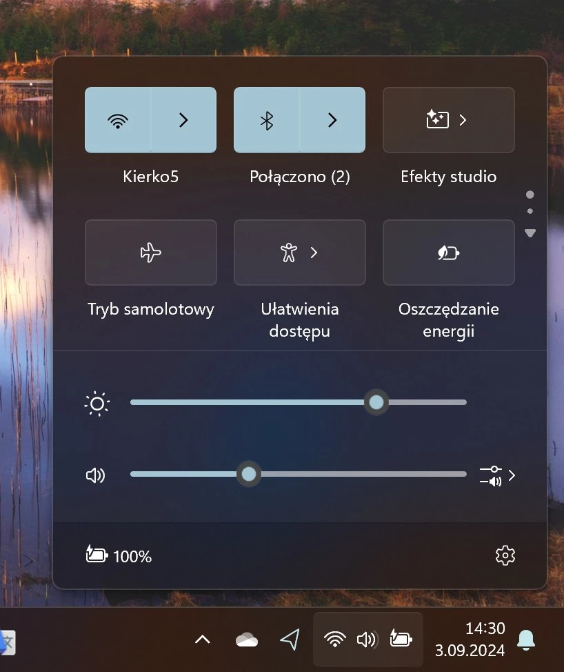Open the OneDrive cloud tray icon
Image resolution: width=564 pixels, height=672 pixels.
click(x=247, y=640)
